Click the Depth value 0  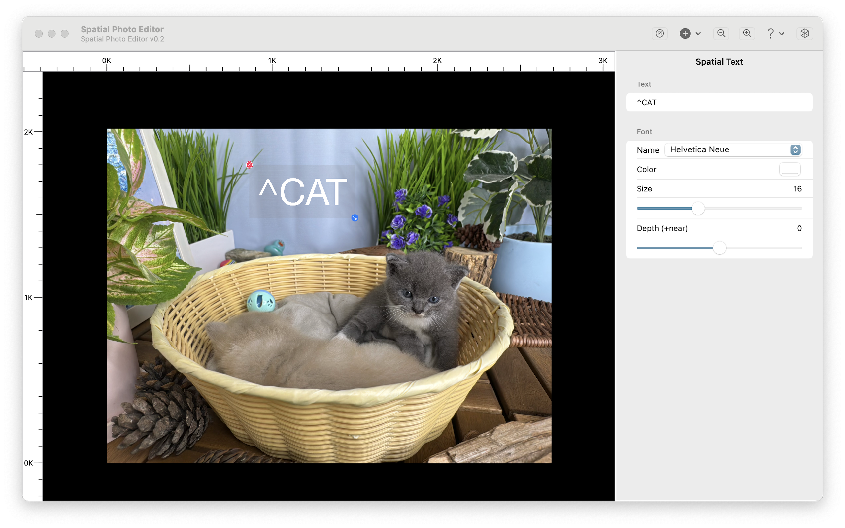coord(799,228)
